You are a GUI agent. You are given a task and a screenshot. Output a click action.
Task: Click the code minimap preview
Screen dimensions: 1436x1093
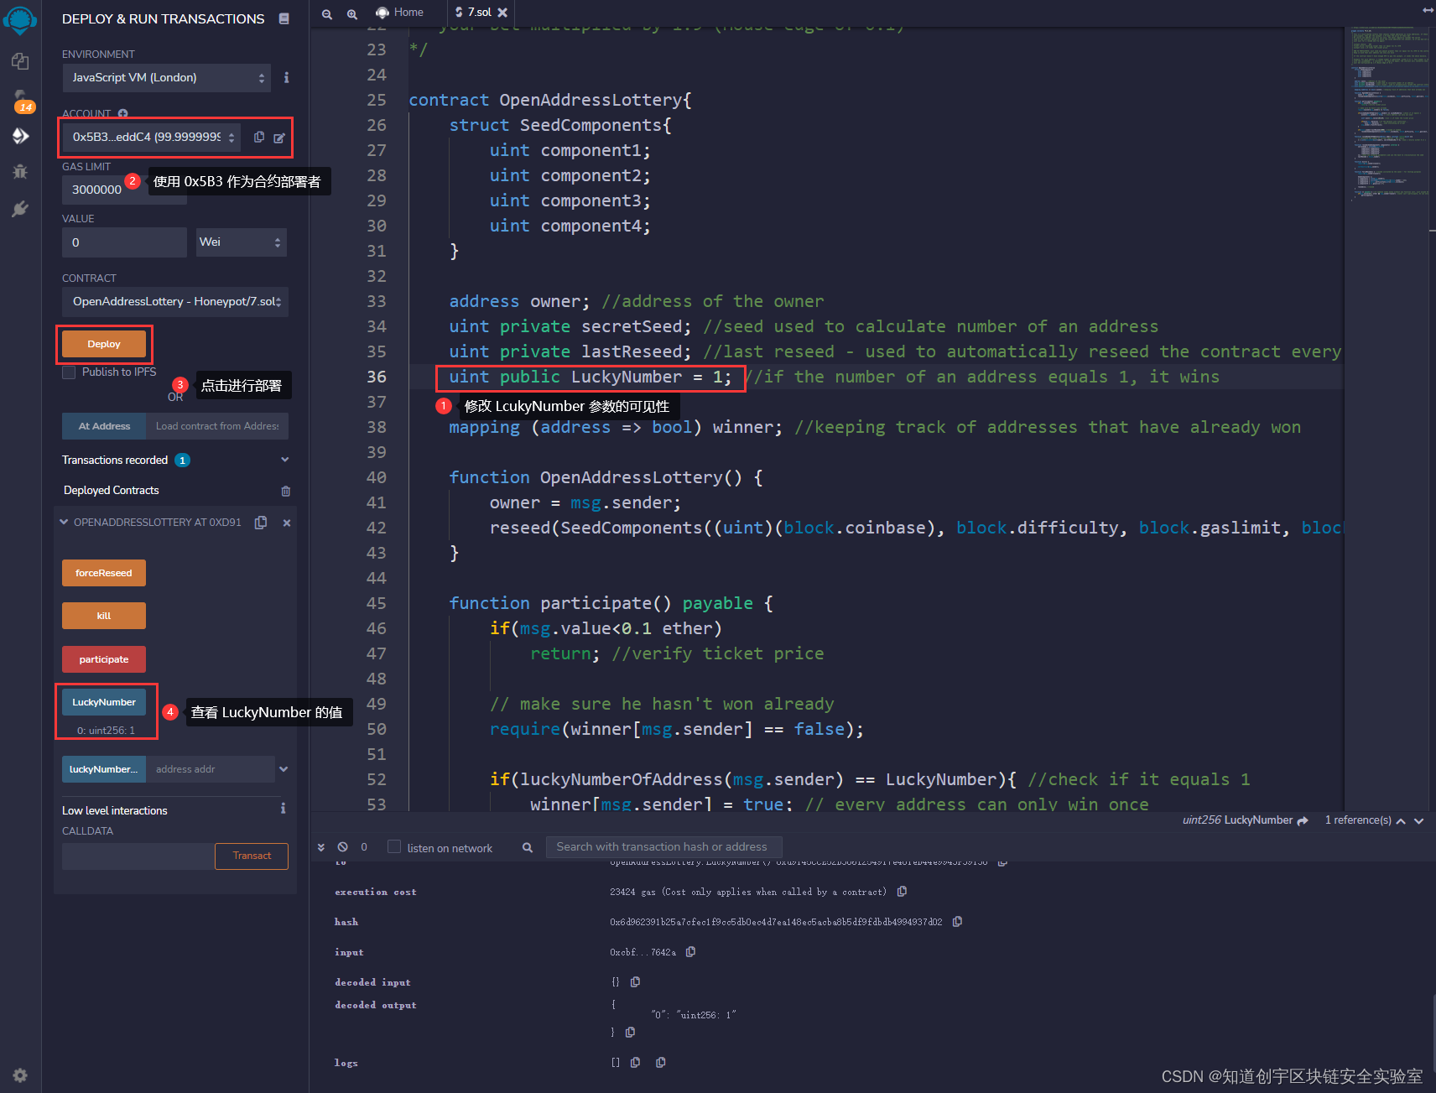(x=1390, y=113)
